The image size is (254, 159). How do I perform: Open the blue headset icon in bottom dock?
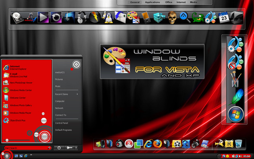186,144
